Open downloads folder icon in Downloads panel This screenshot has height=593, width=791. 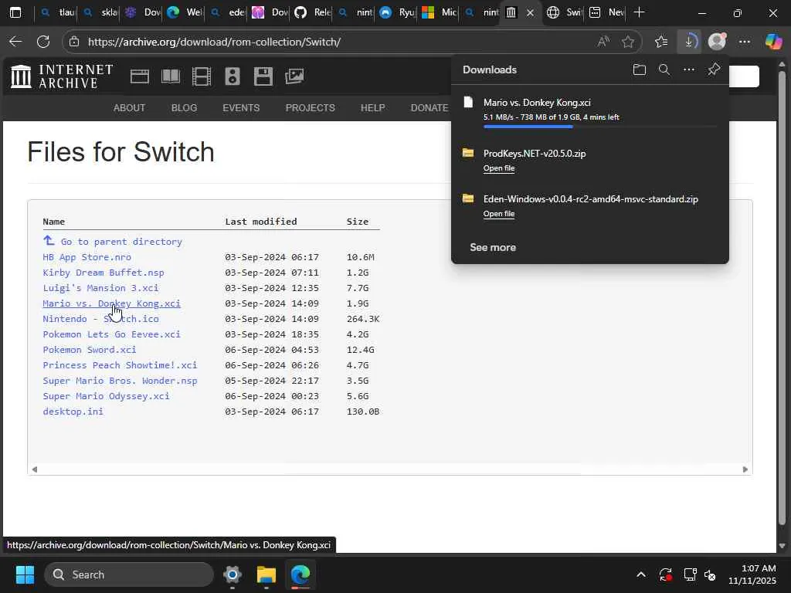click(639, 69)
